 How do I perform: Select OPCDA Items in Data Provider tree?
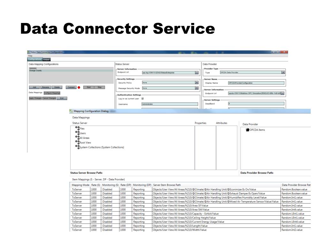pos(257,130)
